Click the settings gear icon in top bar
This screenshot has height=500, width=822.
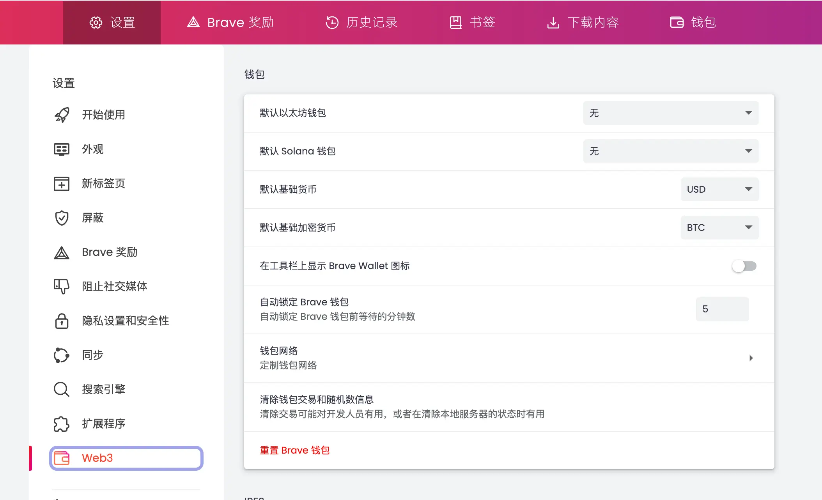click(96, 23)
